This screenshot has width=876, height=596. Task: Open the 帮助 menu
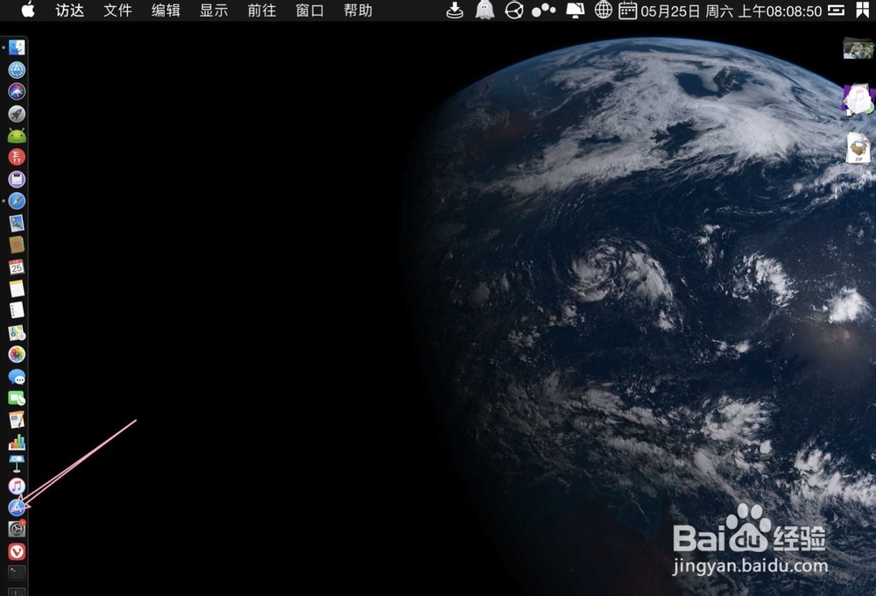pyautogui.click(x=358, y=11)
